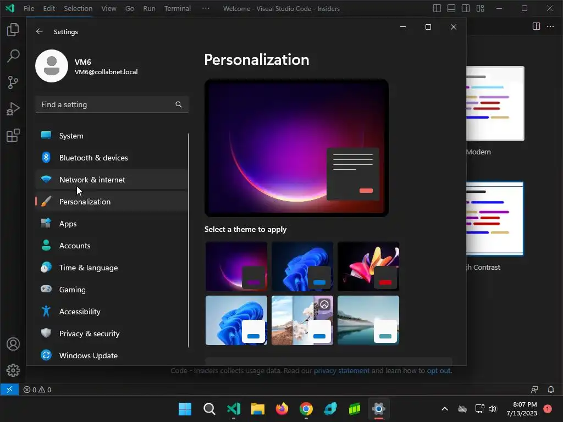Open taskbar Search
Image resolution: width=563 pixels, height=422 pixels.
(209, 409)
